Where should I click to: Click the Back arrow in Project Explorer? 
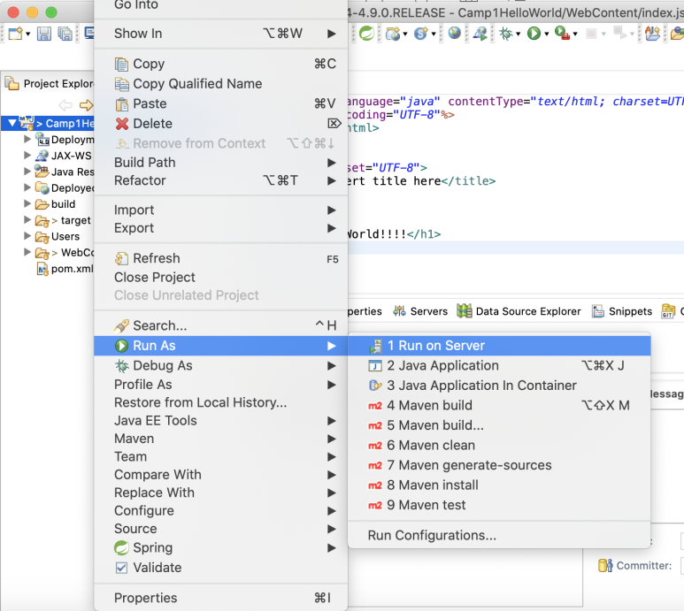pyautogui.click(x=65, y=105)
